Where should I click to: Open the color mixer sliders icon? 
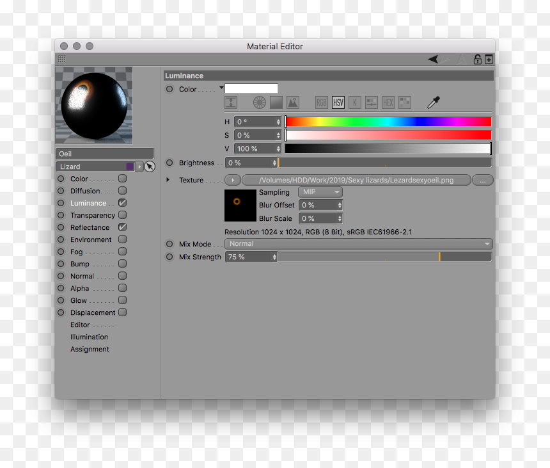tap(372, 102)
